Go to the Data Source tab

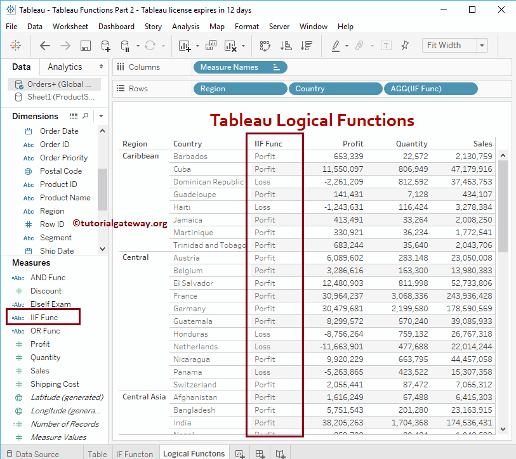click(x=38, y=453)
